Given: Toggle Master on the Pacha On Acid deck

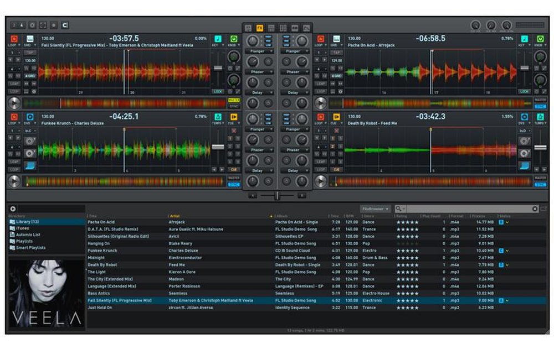Looking at the screenshot, I should pyautogui.click(x=540, y=100).
